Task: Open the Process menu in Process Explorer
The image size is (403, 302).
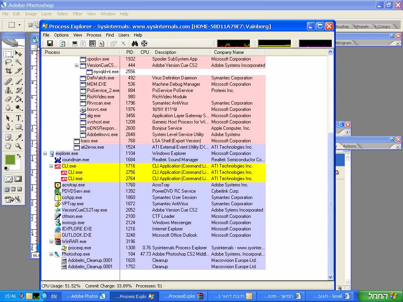Action: tap(94, 35)
